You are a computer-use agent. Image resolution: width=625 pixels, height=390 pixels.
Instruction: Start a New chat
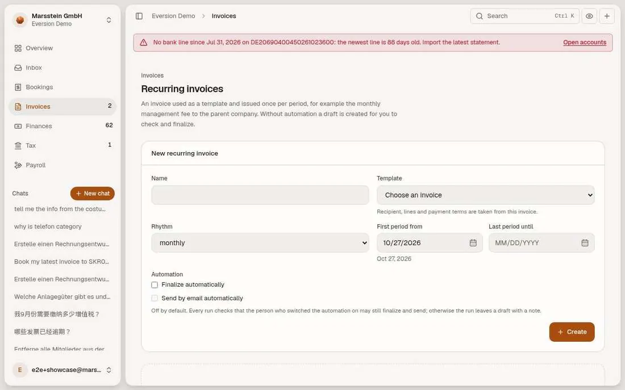click(x=93, y=194)
